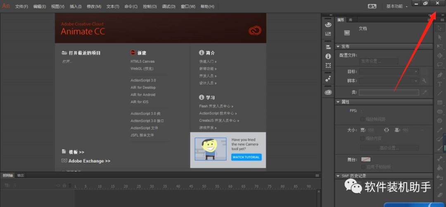
Task: Toggle width-height link icon in 大小
Action: point(386,130)
